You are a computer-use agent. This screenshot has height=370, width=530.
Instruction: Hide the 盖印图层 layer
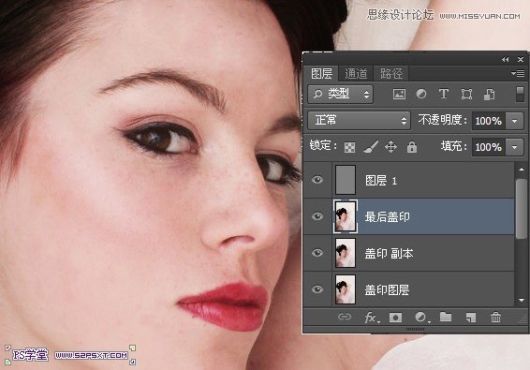tap(317, 289)
